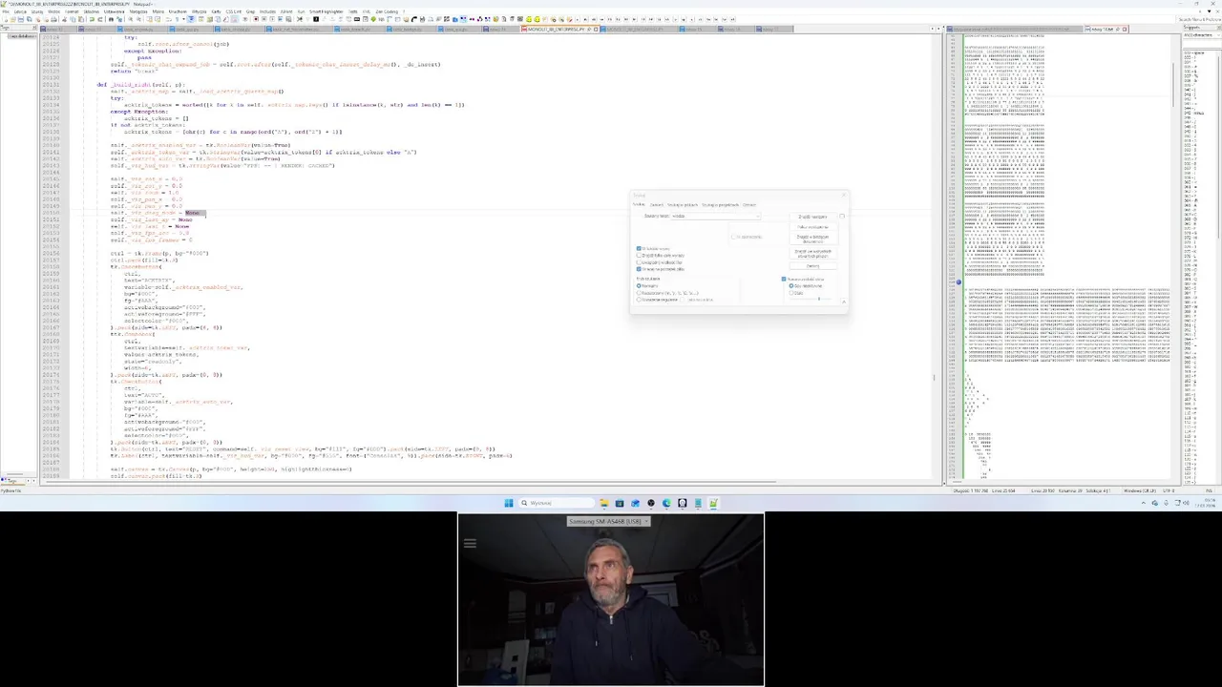Select the 'Wyrażenie regularne' search mode radio
Viewport: 1222px width, 687px height.
coord(639,300)
